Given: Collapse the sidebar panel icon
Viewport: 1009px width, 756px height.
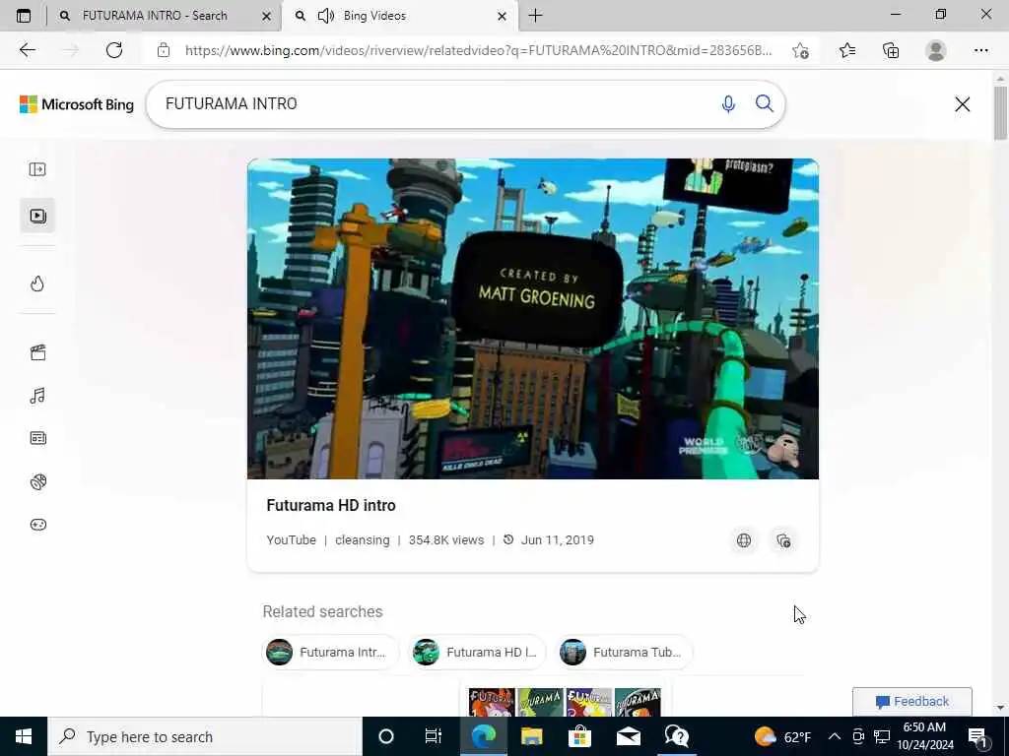Looking at the screenshot, I should point(37,169).
